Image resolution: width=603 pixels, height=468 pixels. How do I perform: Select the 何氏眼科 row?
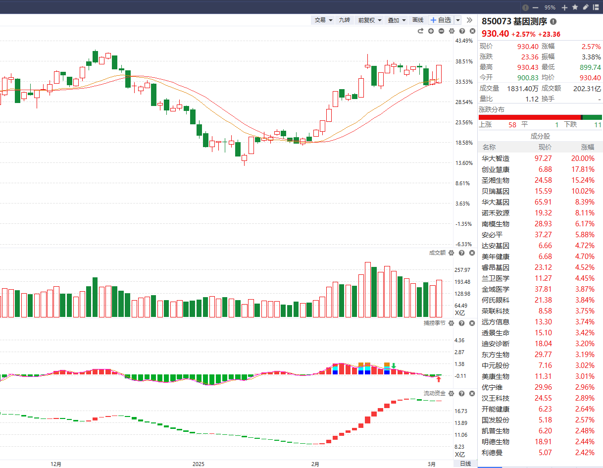[x=540, y=300]
